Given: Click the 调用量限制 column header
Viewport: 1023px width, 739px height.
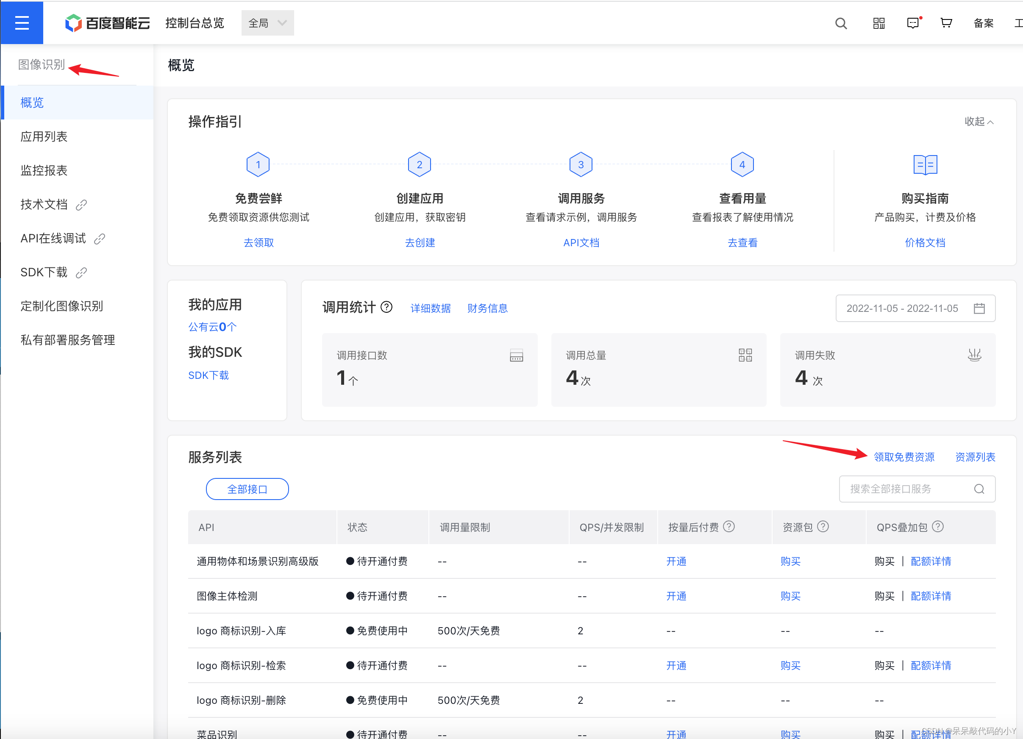Looking at the screenshot, I should point(464,527).
